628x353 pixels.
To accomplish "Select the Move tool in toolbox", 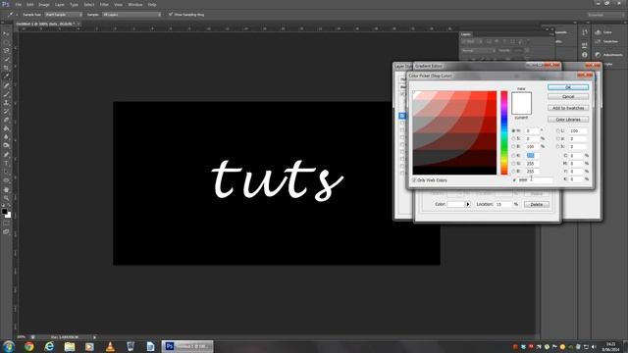I will tap(6, 33).
